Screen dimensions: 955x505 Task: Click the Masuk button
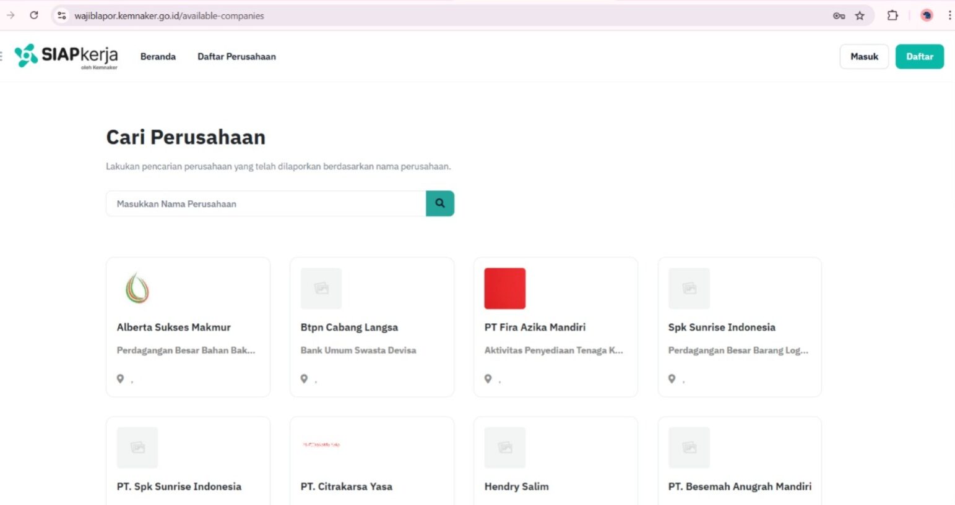[864, 56]
